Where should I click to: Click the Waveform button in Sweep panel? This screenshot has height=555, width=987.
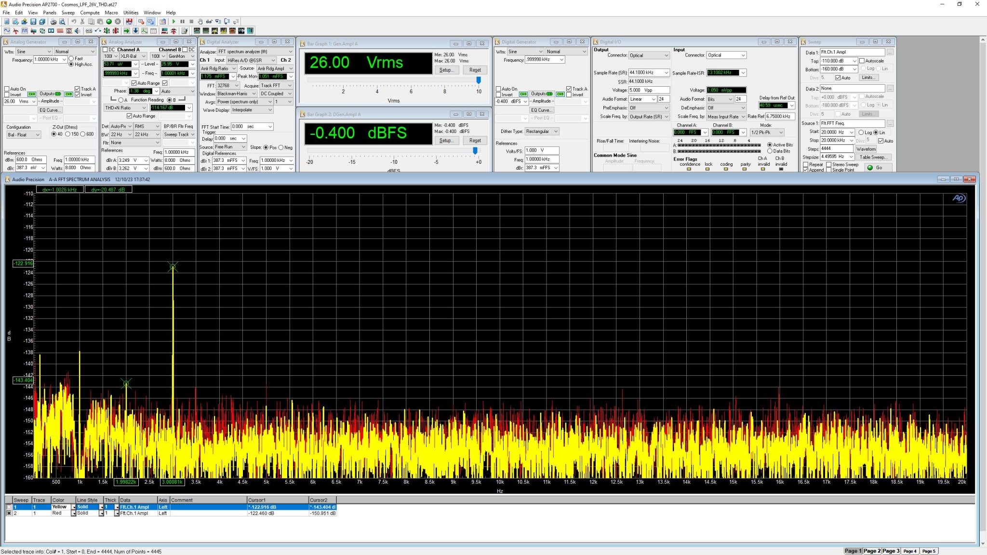[x=866, y=149]
